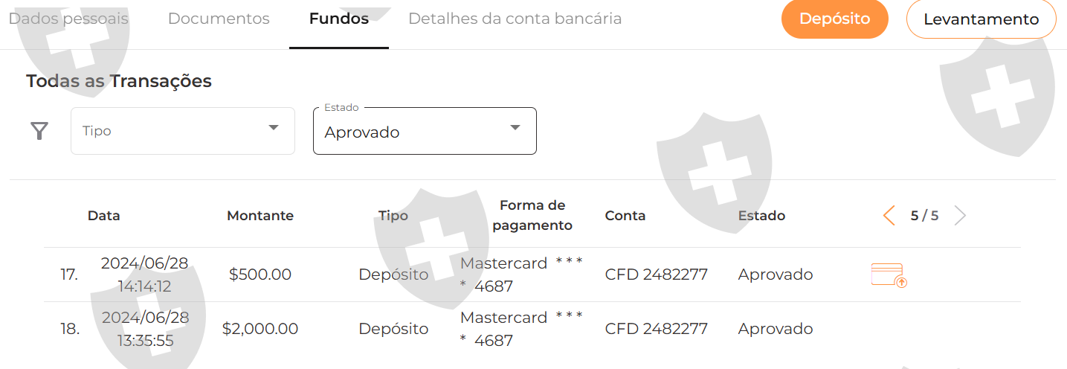Go to the previous transactions page

point(889,216)
